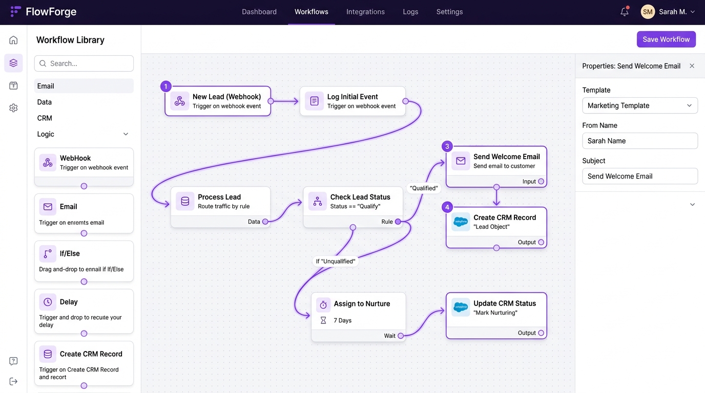Screen dimensions: 705x393
Task: Open the Dashboard tab
Action: [x=259, y=12]
